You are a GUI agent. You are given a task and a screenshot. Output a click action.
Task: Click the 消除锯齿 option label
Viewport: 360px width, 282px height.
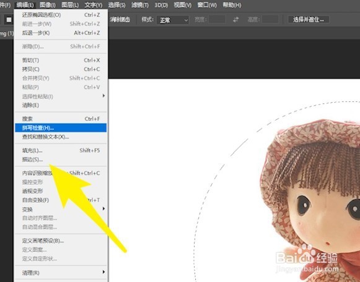click(120, 20)
